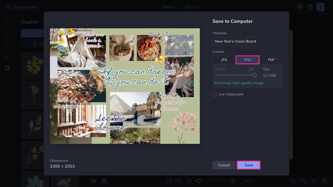Click the Filename field New Year's Vision Board
Viewport: 333px width, 187px height.
tap(248, 41)
